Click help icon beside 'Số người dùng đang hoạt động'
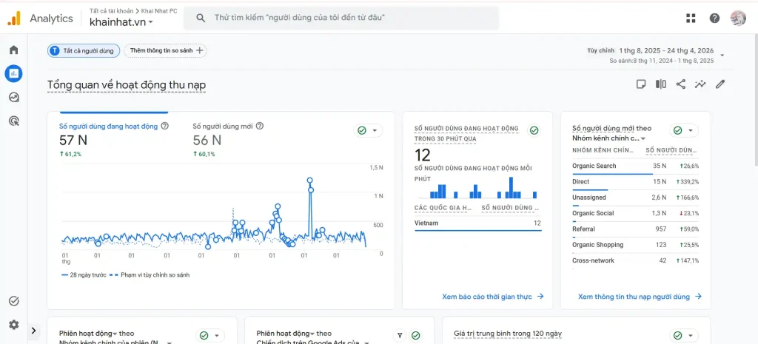758x344 pixels. [164, 126]
